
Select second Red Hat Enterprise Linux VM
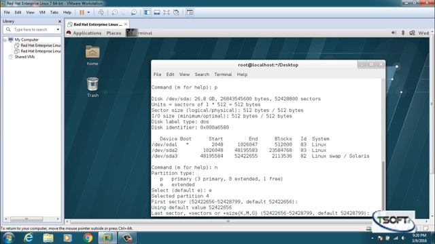(41, 52)
